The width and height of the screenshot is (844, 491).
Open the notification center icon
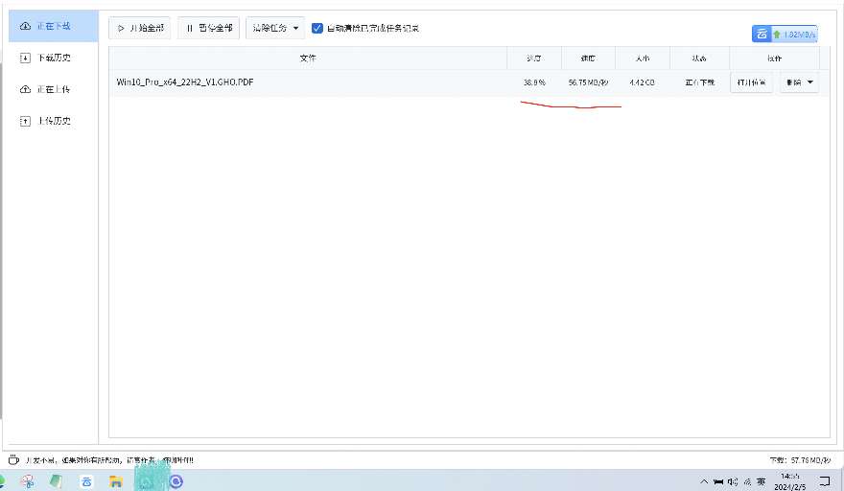coord(824,481)
